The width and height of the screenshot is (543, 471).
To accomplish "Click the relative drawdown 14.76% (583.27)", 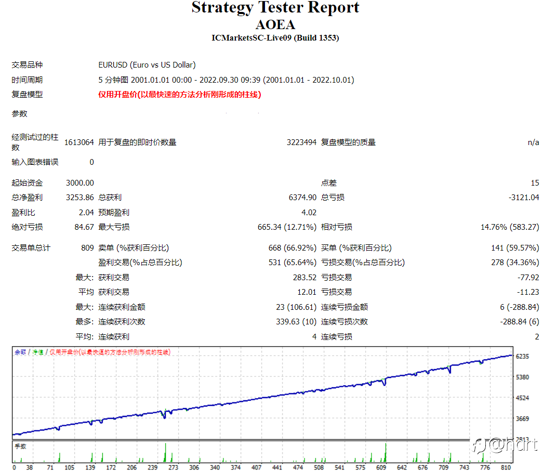I will pyautogui.click(x=510, y=227).
